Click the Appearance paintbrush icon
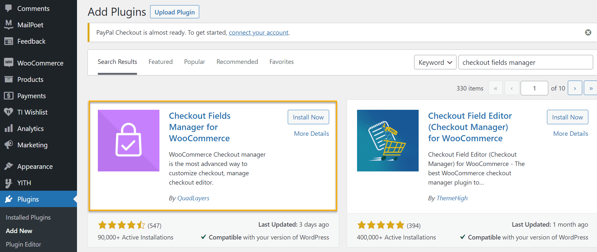The image size is (597, 252). [x=9, y=166]
